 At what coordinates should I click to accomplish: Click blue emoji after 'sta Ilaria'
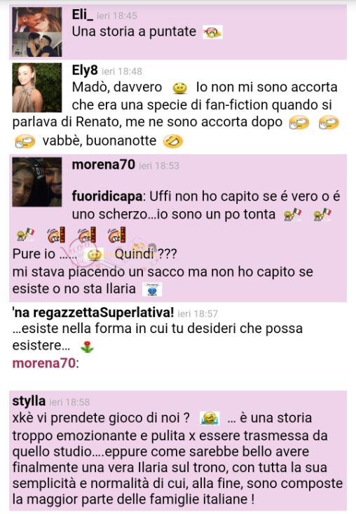coord(152,290)
